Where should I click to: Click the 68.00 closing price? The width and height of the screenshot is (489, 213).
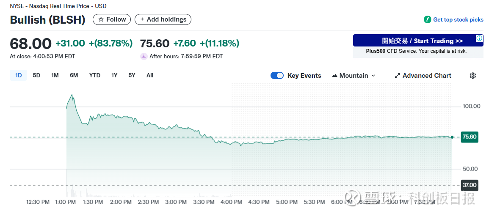[30, 43]
